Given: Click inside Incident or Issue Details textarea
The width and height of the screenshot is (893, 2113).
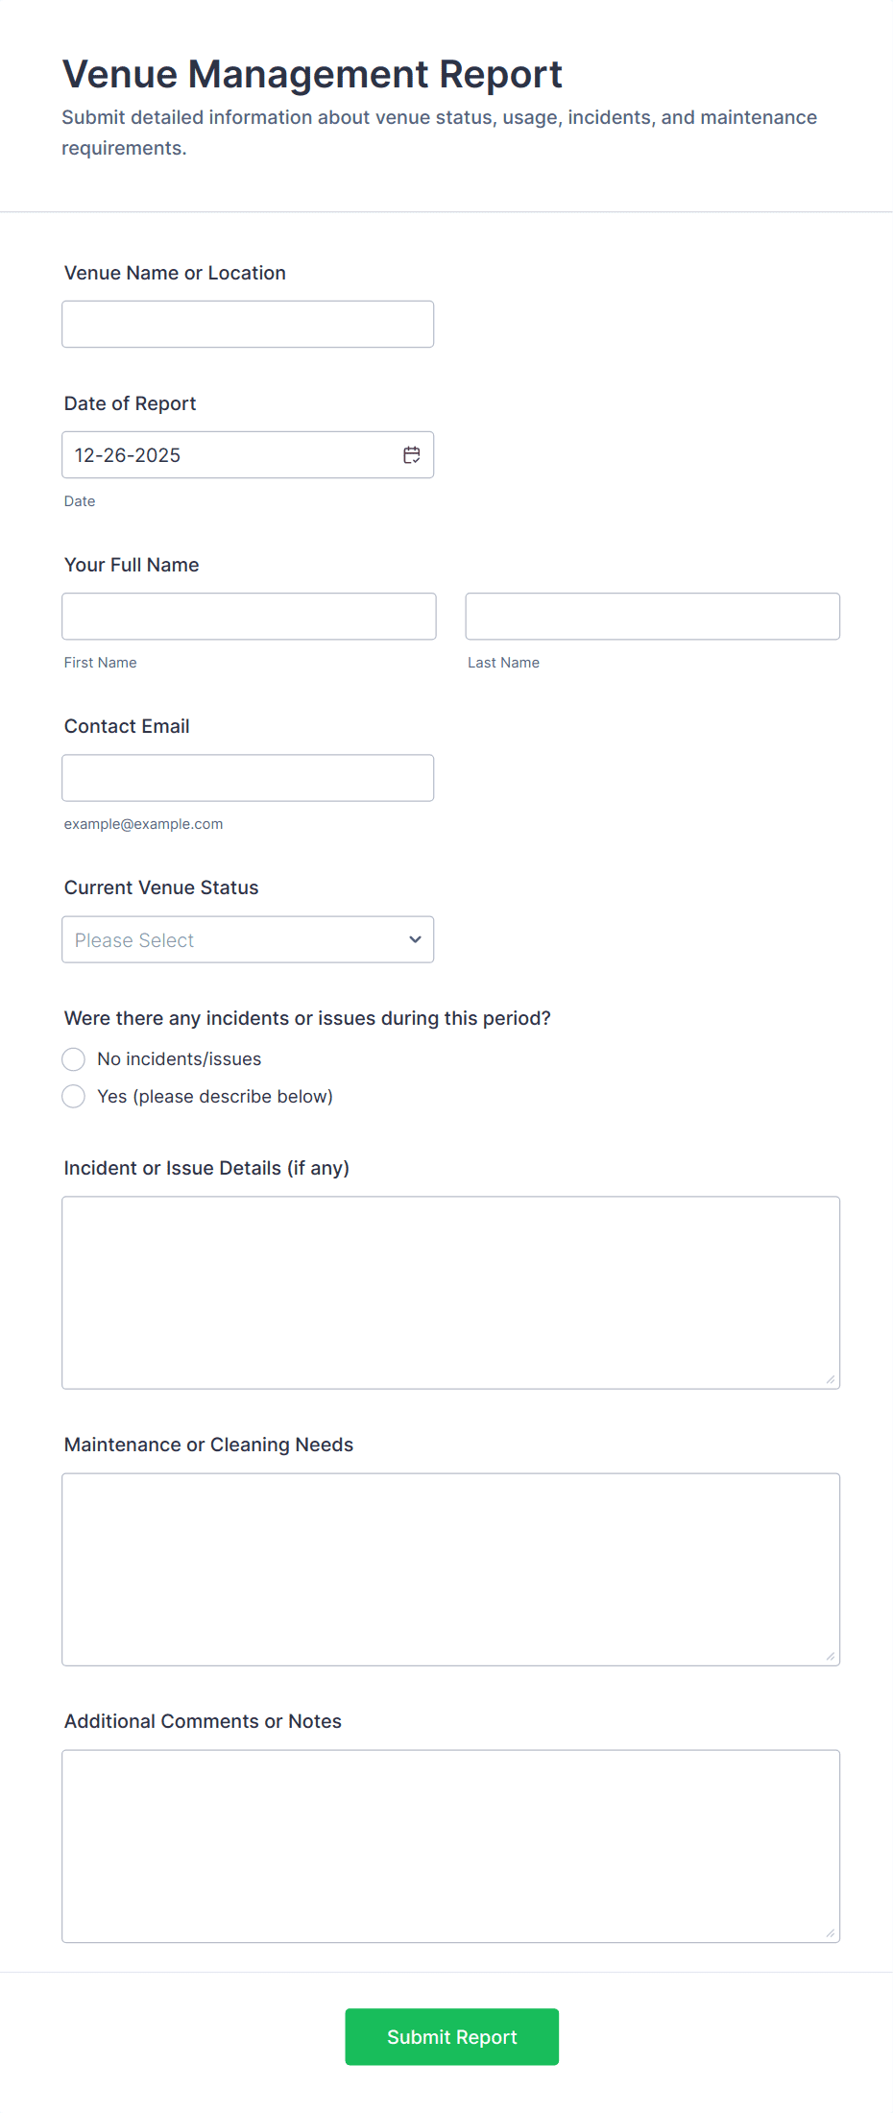Looking at the screenshot, I should [x=451, y=1293].
